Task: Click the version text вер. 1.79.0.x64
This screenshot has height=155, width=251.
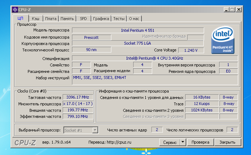Action: [56, 142]
